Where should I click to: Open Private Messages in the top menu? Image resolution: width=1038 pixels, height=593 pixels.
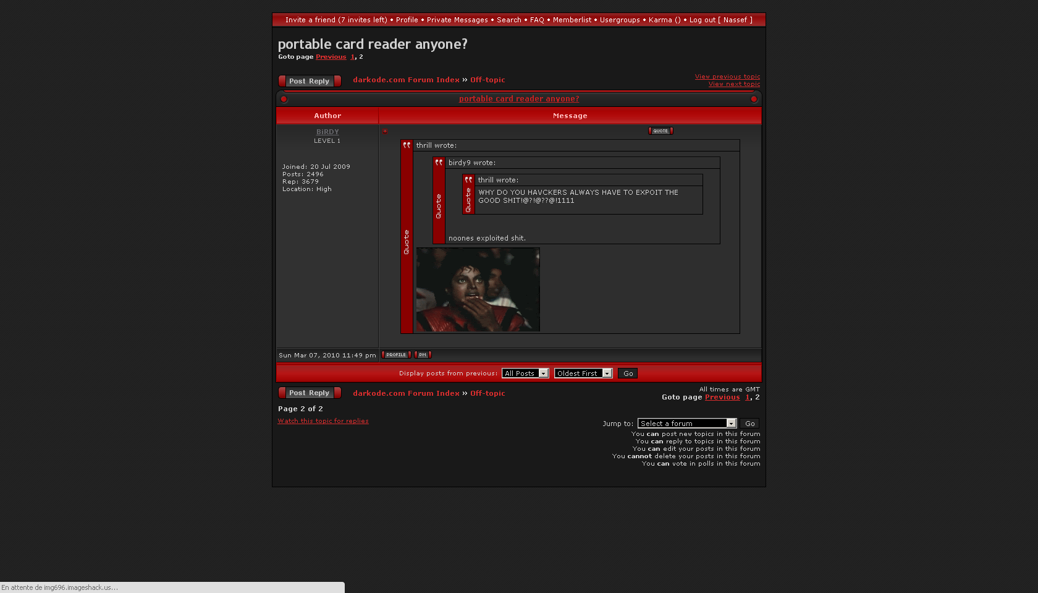(457, 20)
